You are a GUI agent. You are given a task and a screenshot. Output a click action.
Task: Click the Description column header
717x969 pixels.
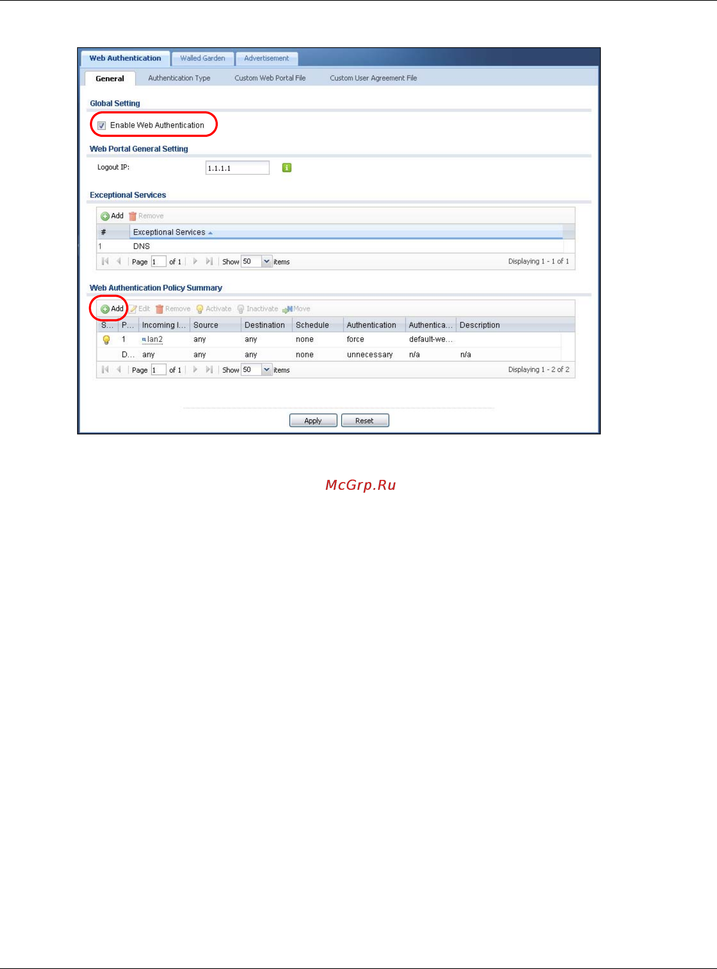coord(508,325)
